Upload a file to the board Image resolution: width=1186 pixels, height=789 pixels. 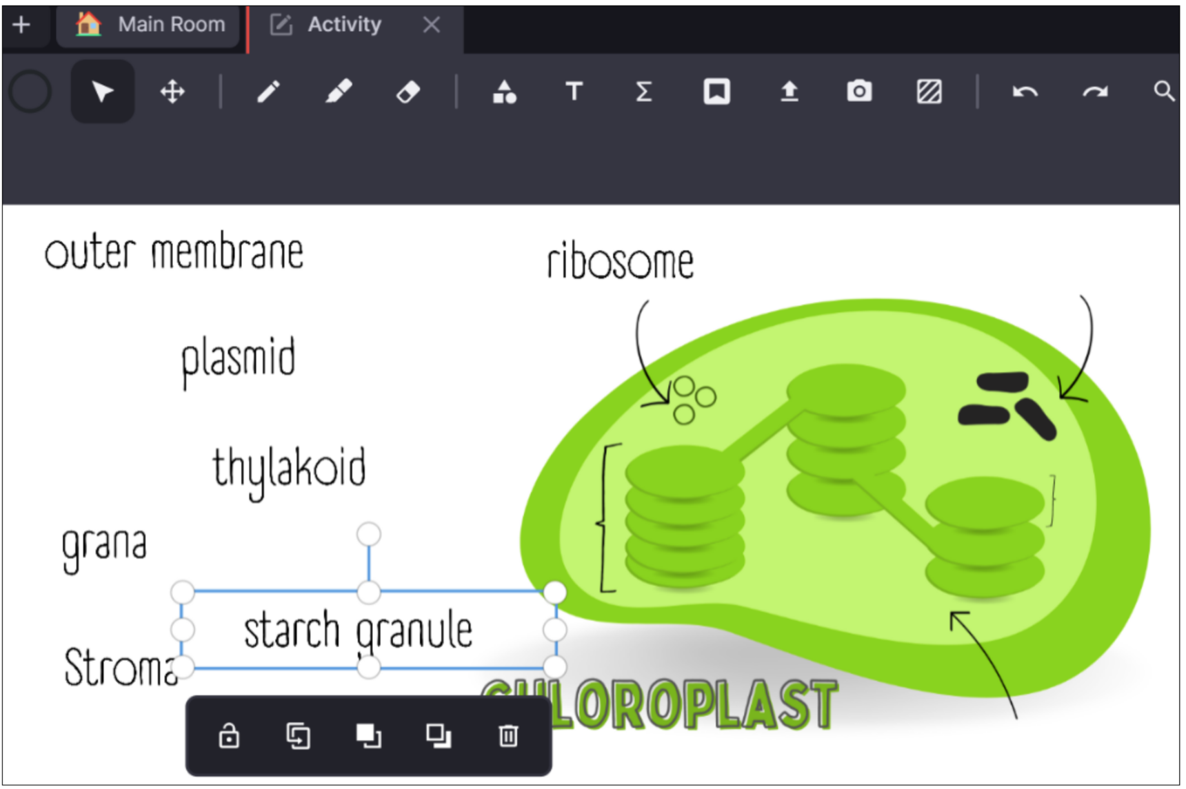789,90
